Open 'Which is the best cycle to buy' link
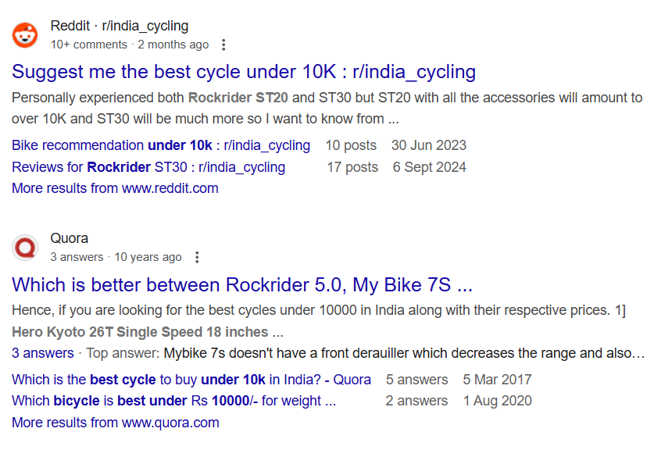 (191, 380)
